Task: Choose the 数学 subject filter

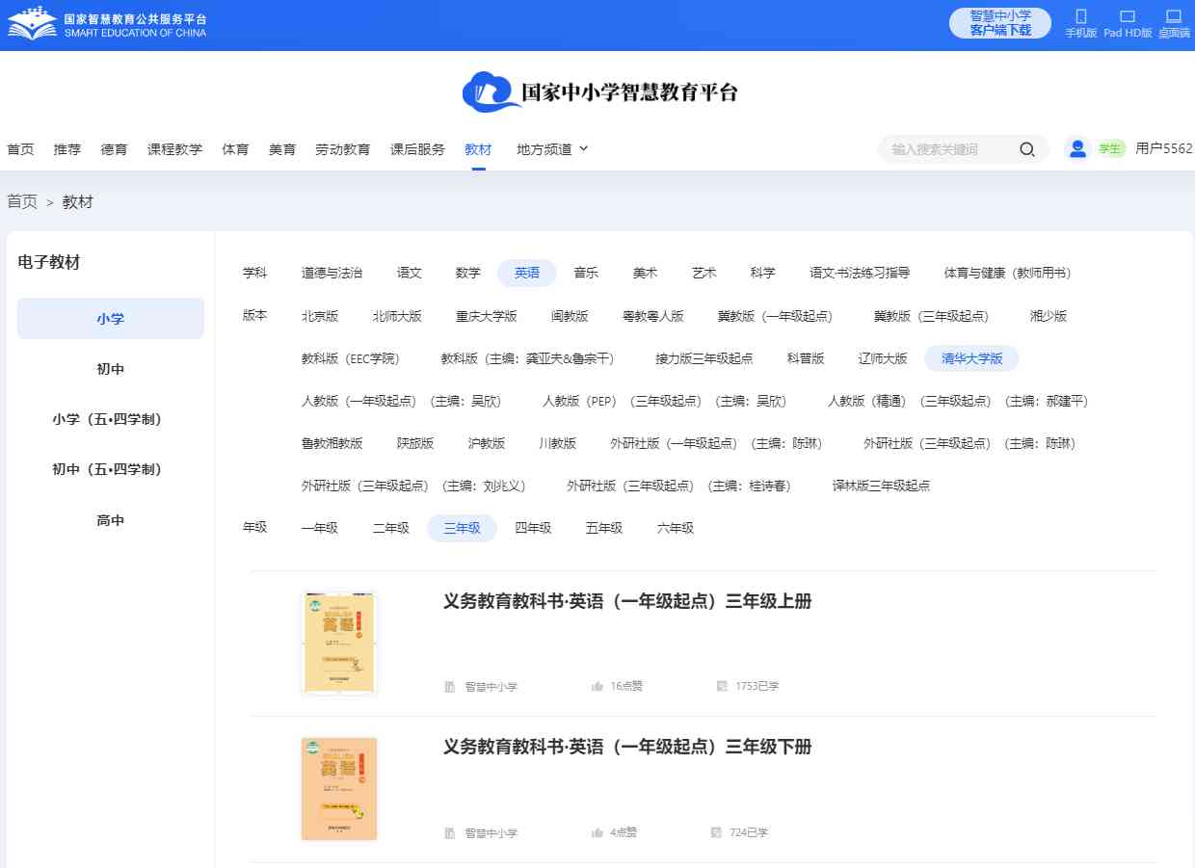Action: tap(468, 273)
